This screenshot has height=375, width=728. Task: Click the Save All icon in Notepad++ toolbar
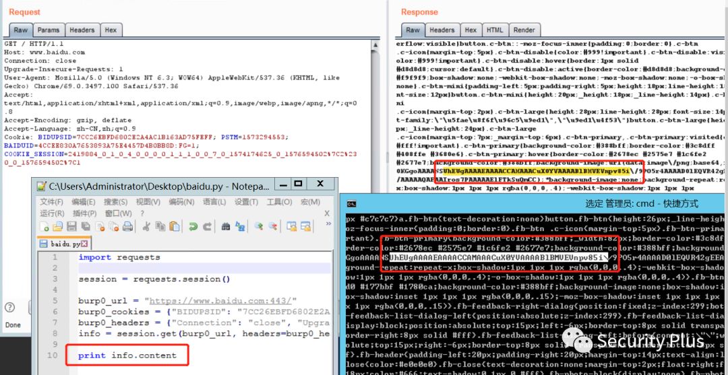pyautogui.click(x=86, y=226)
